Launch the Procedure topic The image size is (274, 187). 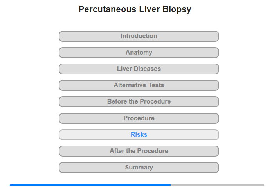(x=139, y=118)
